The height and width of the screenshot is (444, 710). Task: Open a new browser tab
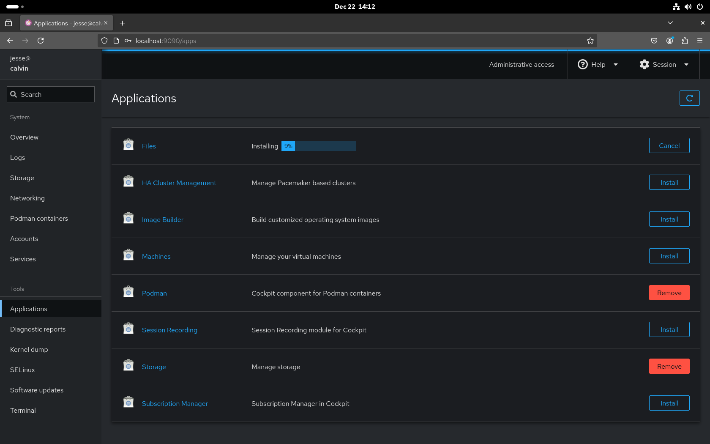point(122,23)
